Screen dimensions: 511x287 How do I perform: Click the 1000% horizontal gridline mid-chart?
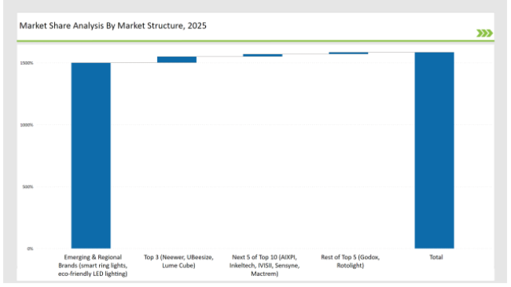(263, 125)
